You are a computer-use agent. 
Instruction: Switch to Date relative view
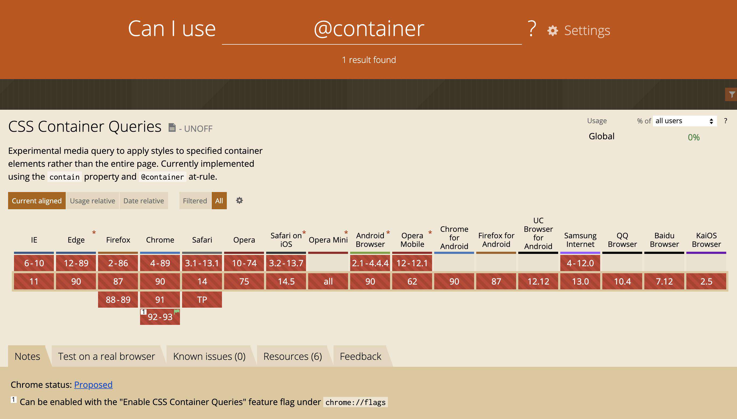pos(144,201)
